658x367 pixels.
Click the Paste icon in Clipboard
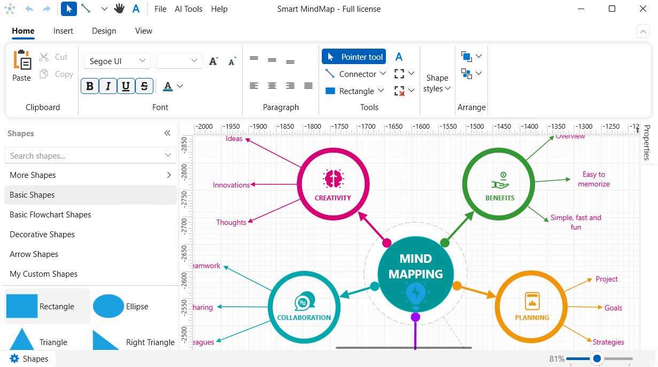coord(22,60)
